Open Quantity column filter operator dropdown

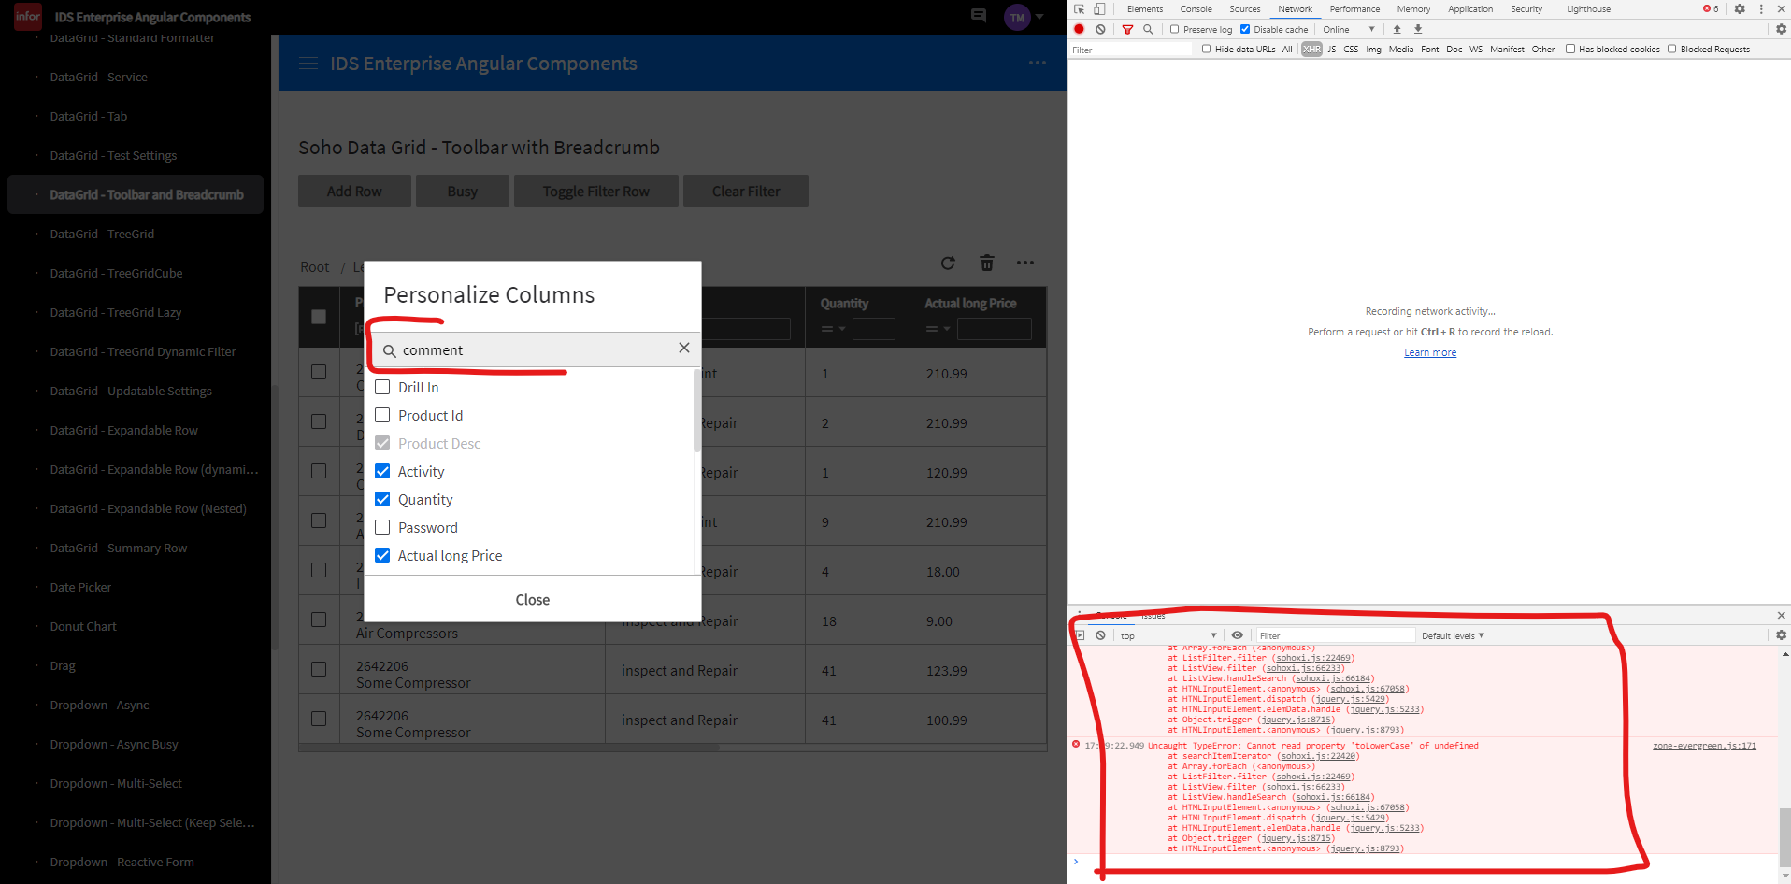coord(833,329)
